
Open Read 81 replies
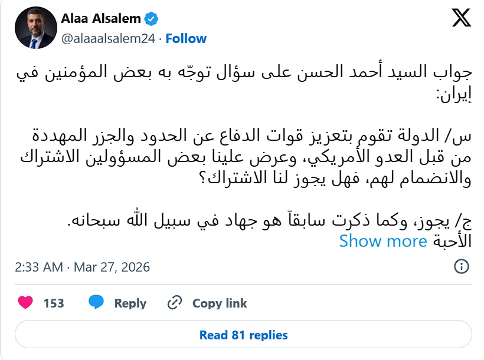(x=242, y=335)
